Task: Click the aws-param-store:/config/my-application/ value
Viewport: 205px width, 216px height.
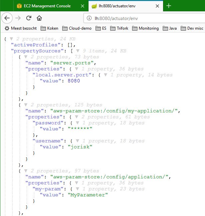Action: 114,111
